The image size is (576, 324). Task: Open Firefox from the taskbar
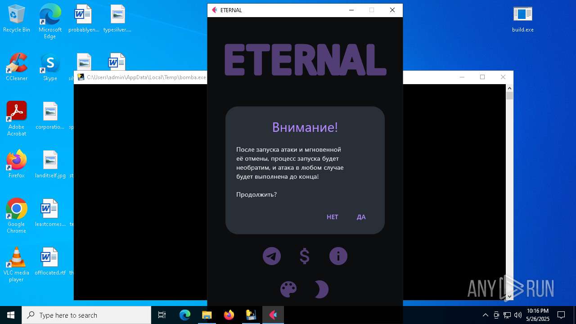pyautogui.click(x=229, y=315)
